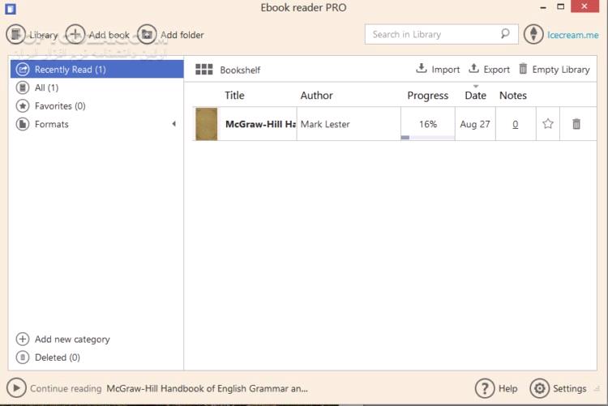Screen dimensions: 608x406
Task: Click the Empty Library label
Action: pos(561,70)
